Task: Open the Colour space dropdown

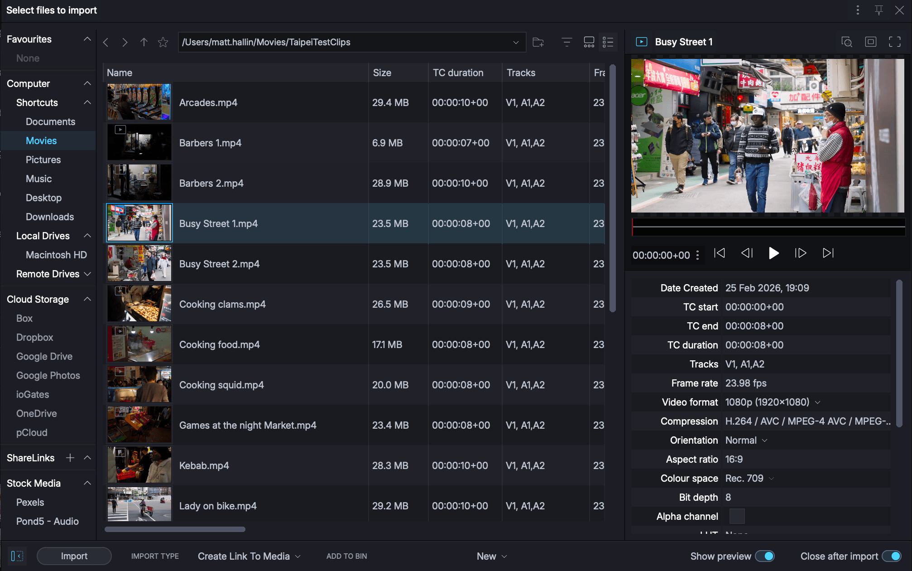Action: [x=772, y=478]
